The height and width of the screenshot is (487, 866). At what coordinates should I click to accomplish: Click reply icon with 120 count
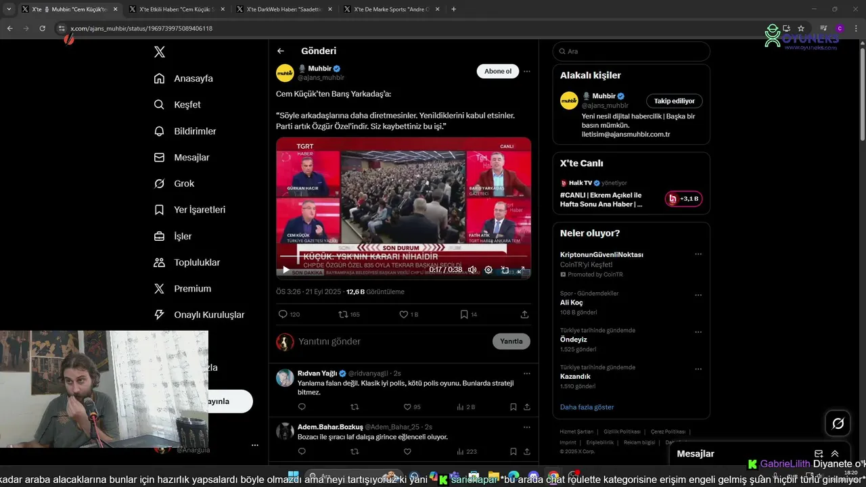tap(289, 315)
